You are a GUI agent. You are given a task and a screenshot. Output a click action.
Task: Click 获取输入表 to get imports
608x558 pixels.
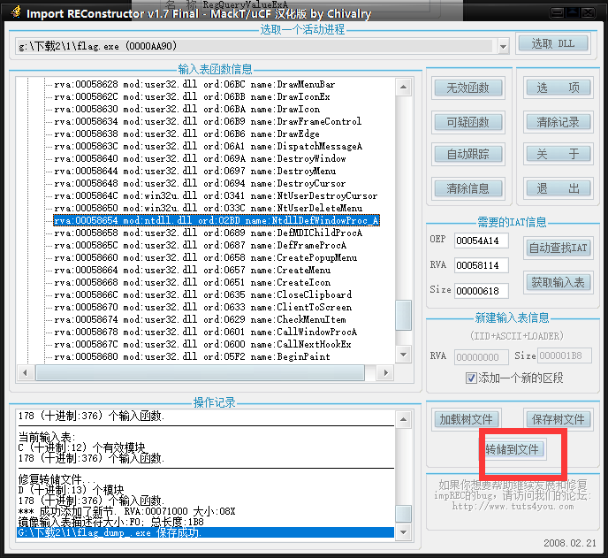click(558, 282)
